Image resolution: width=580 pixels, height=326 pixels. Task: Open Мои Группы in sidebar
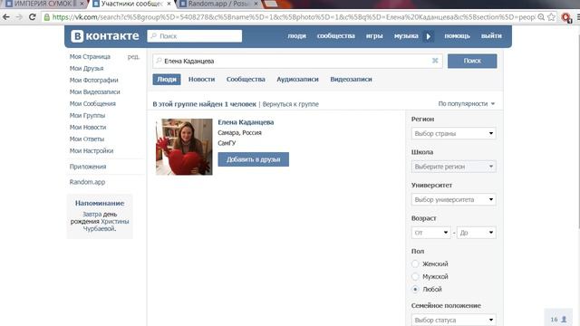coord(87,115)
